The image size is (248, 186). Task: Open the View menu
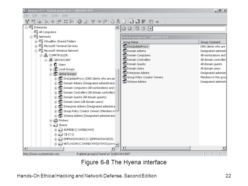coord(44,16)
